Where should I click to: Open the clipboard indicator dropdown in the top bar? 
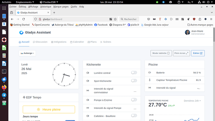coord(180,2)
